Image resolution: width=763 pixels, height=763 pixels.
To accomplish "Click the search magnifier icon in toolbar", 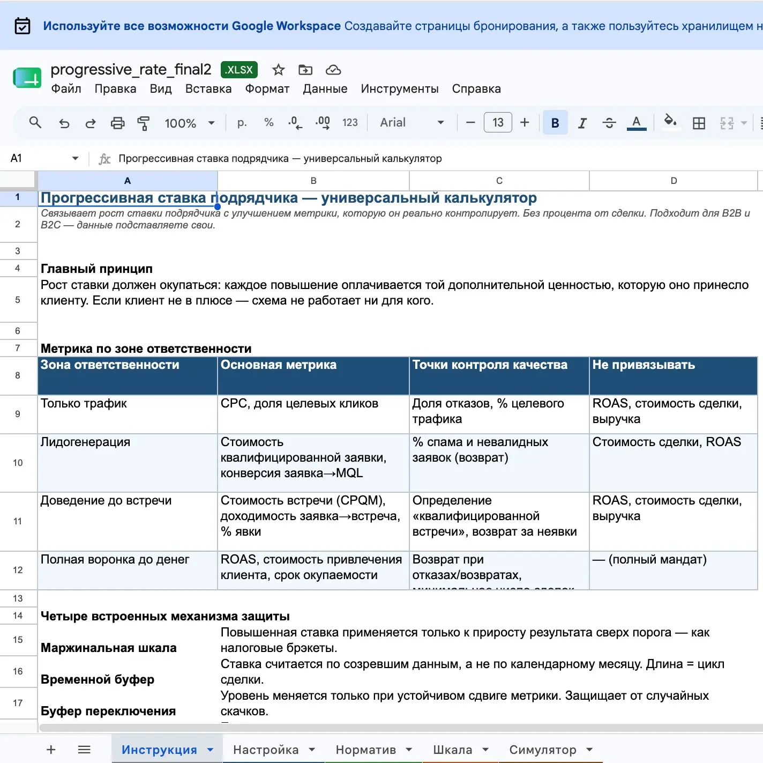I will click(35, 123).
